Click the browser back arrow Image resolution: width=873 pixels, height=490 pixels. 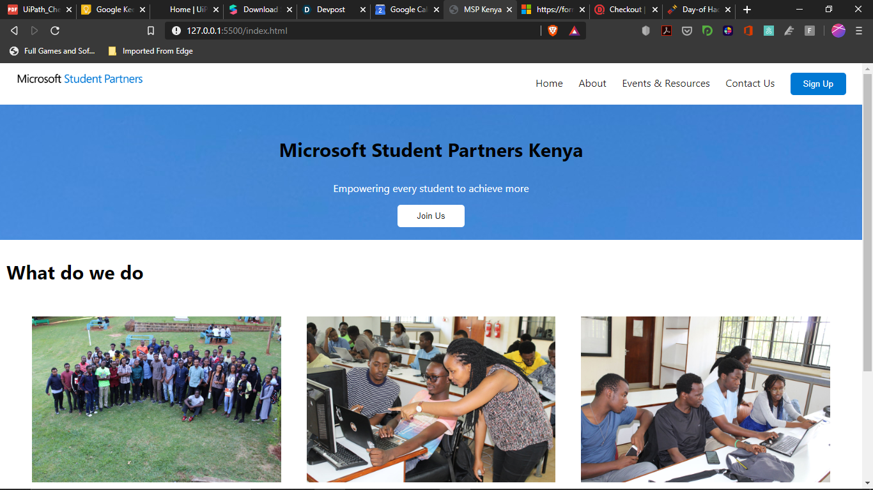point(14,31)
